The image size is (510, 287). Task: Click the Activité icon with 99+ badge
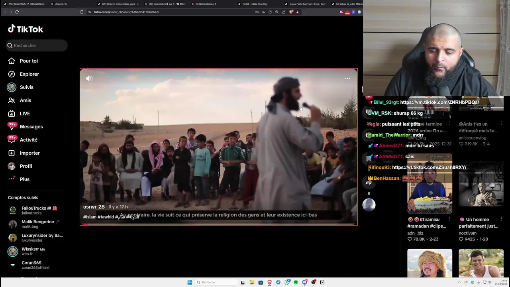[12, 140]
